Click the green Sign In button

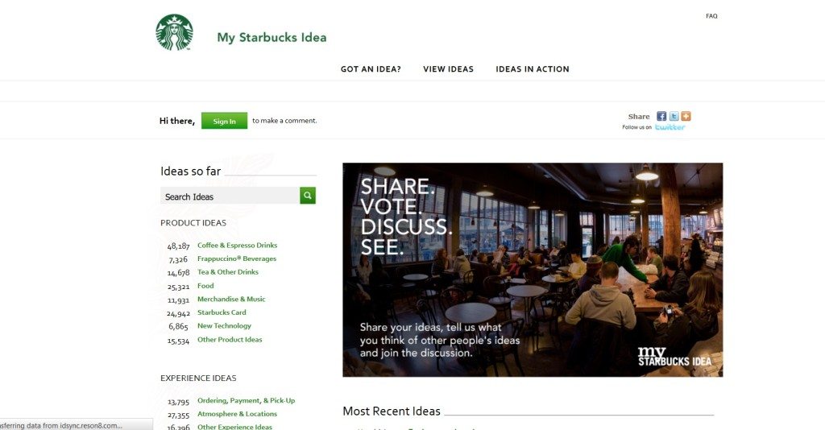224,121
